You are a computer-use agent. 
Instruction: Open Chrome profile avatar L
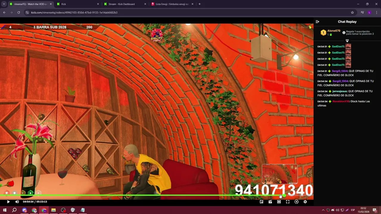coord(369,12)
